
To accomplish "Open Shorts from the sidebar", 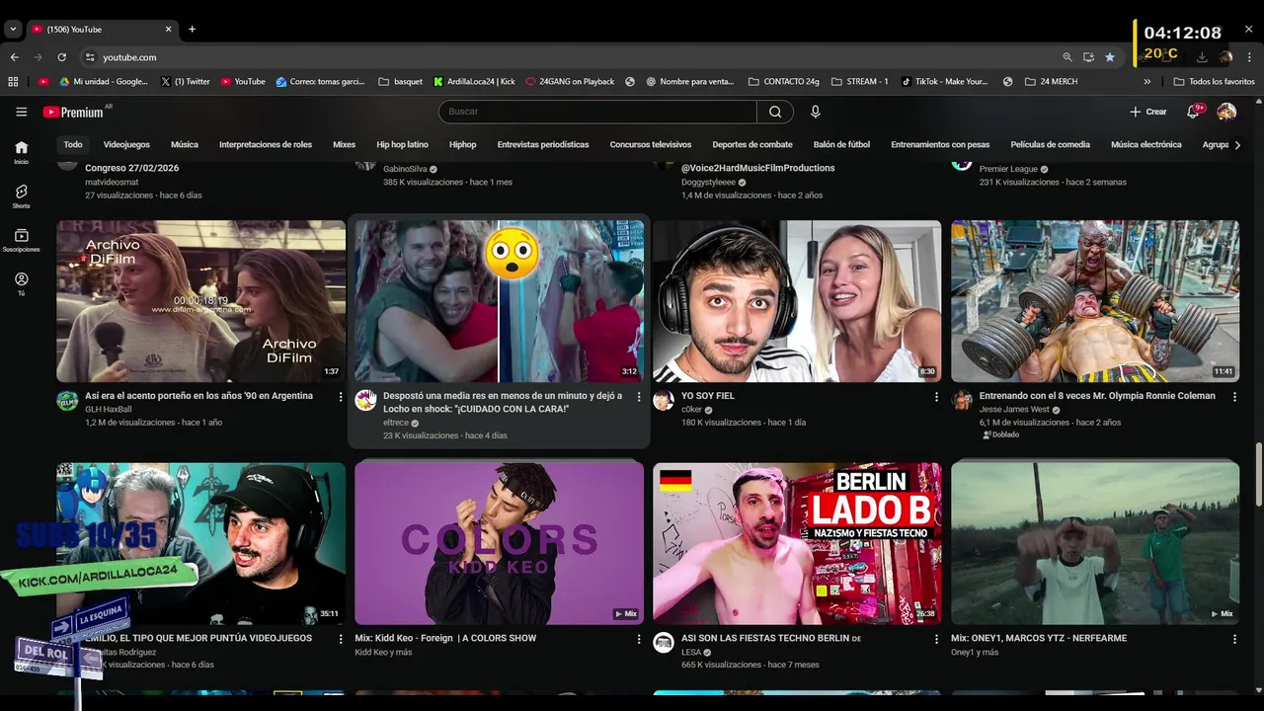I will (x=21, y=197).
